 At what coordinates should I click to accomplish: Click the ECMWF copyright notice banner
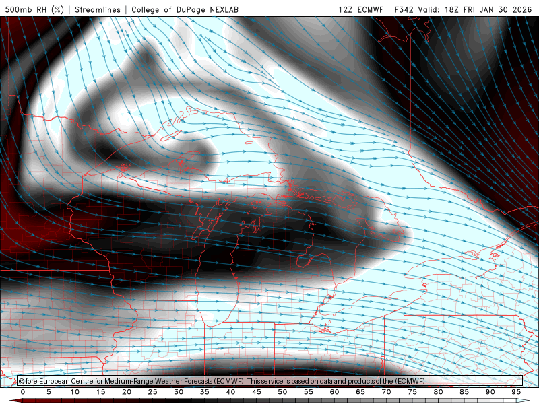point(270,381)
